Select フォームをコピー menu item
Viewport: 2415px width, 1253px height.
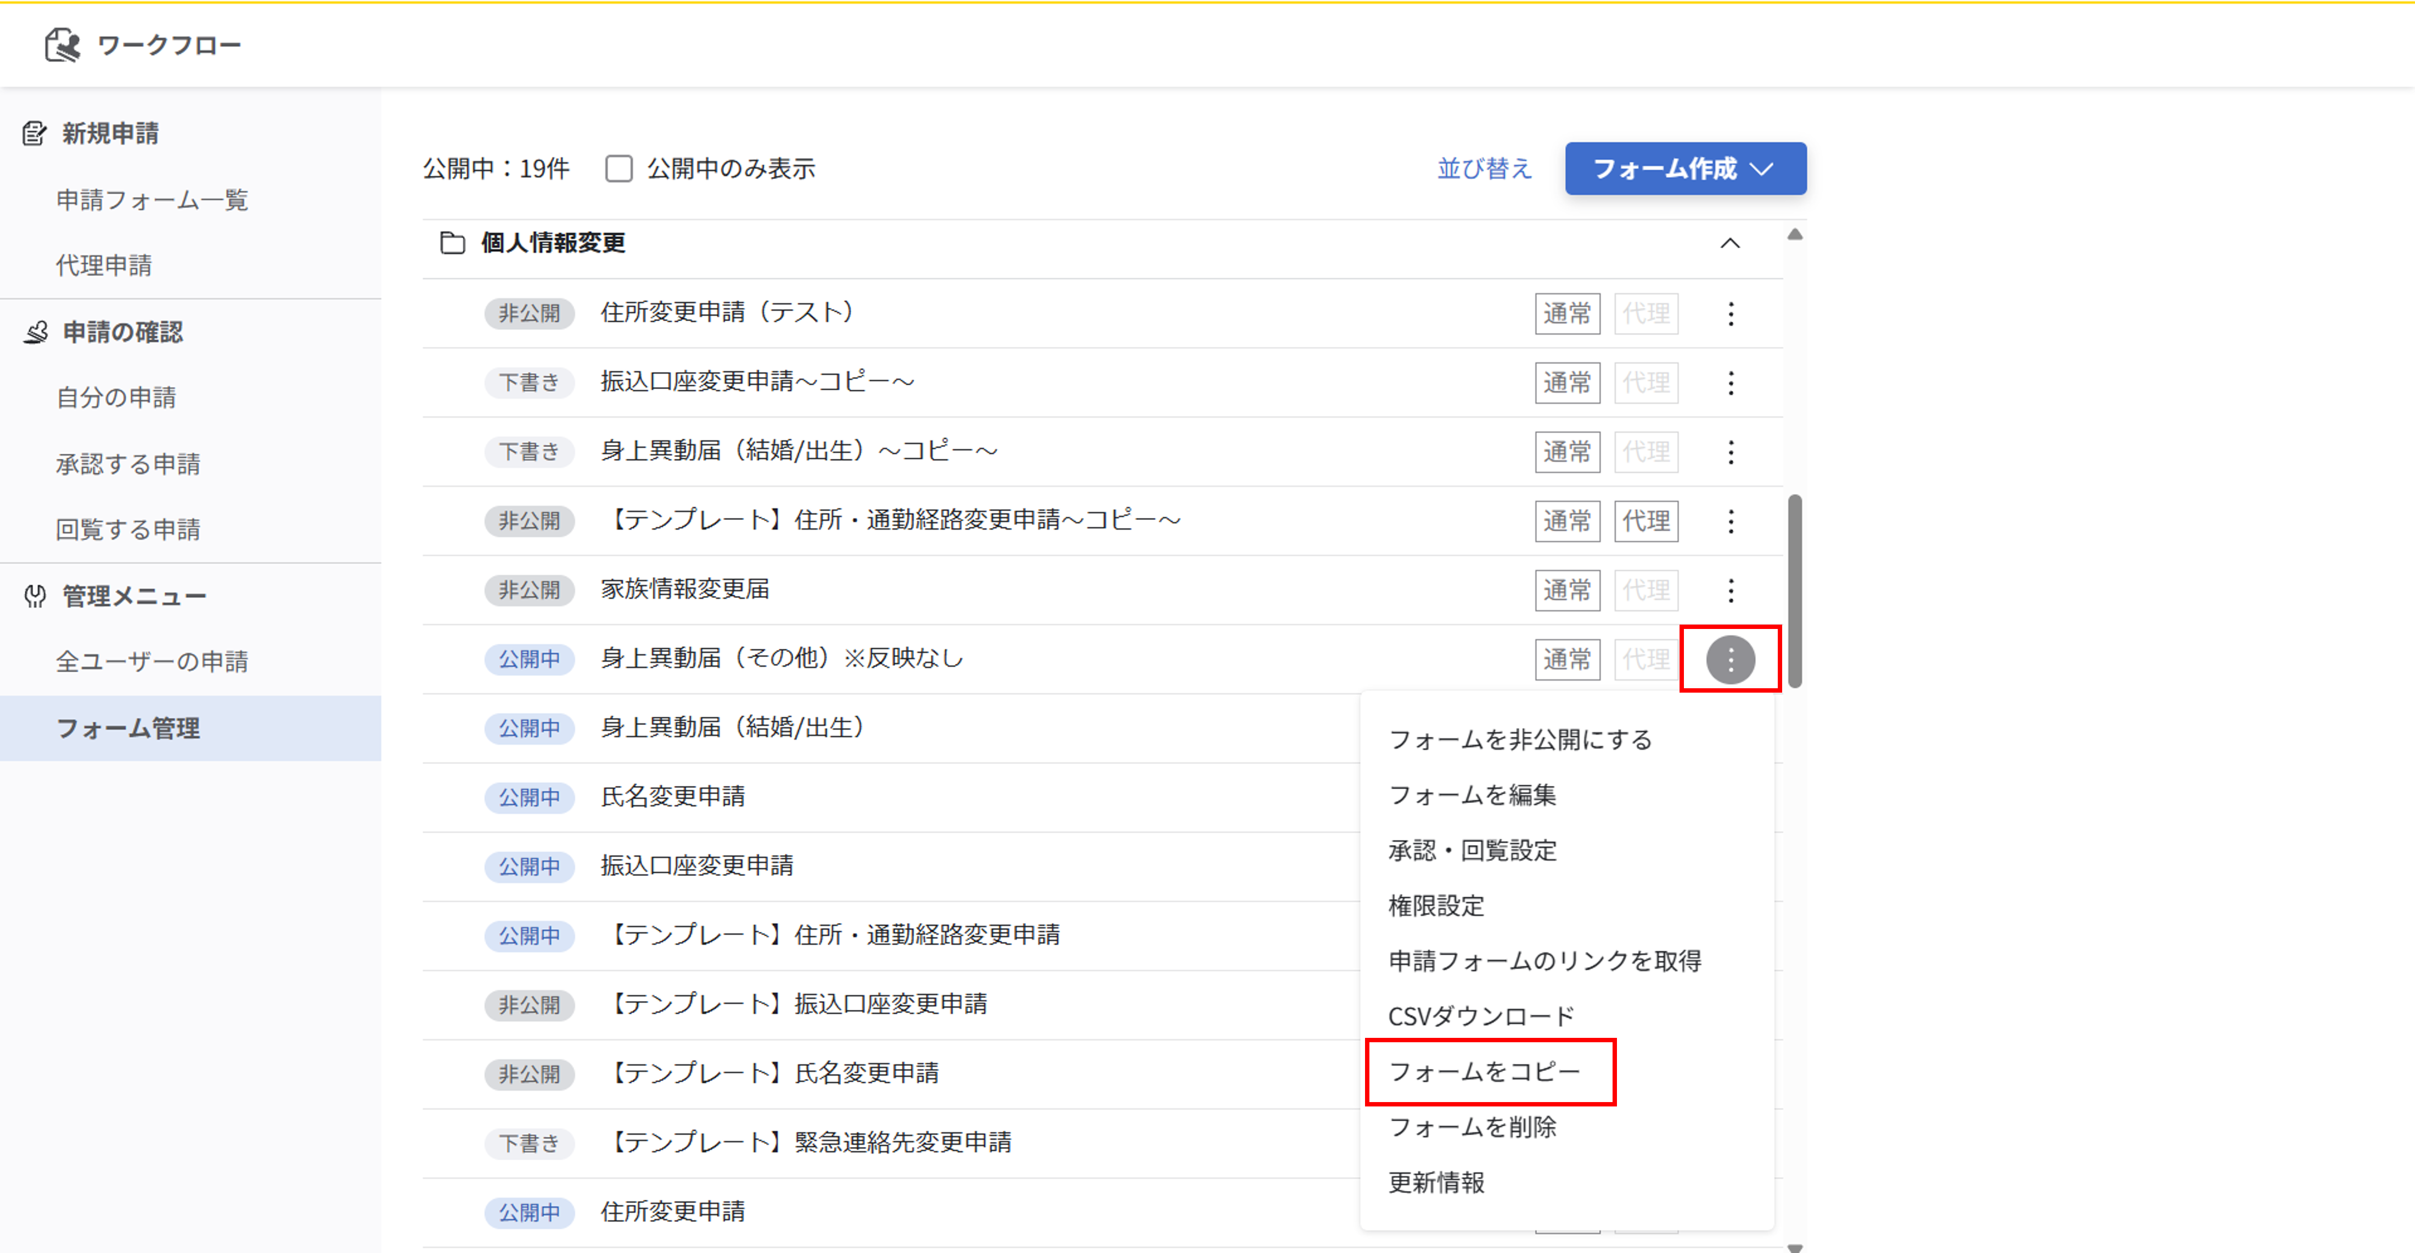coord(1484,1071)
